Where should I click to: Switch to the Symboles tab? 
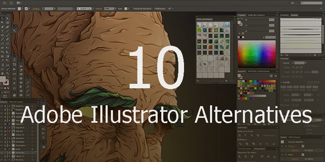(x=285, y=15)
